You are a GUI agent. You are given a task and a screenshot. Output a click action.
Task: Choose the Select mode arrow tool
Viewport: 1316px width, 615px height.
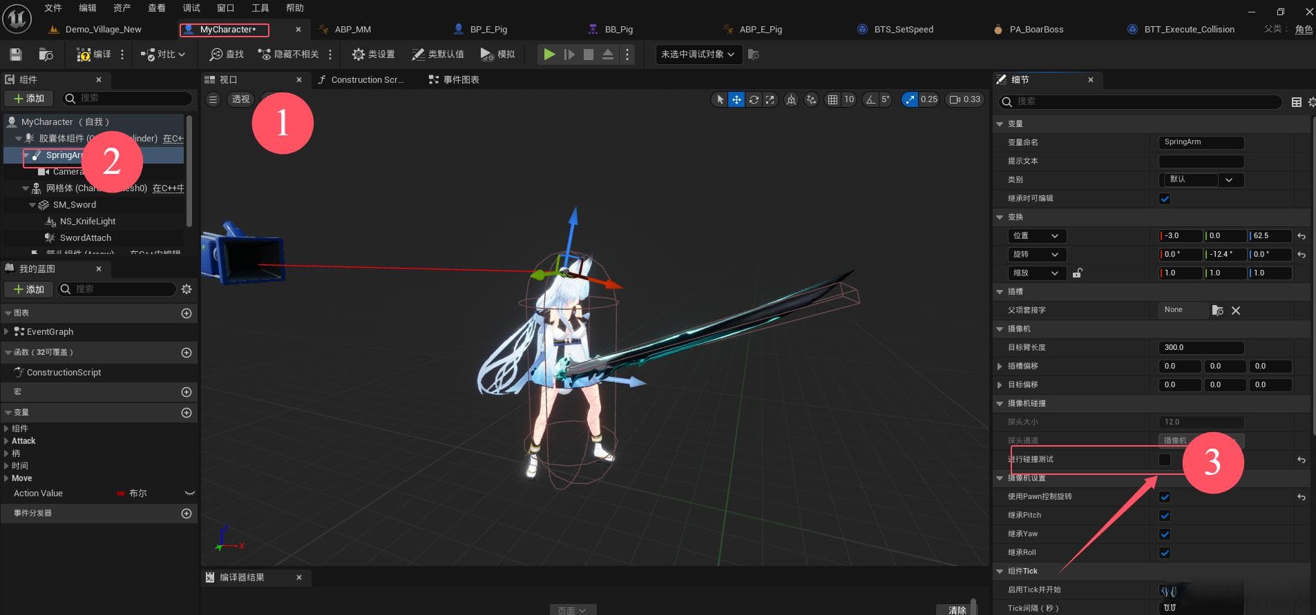pyautogui.click(x=720, y=99)
